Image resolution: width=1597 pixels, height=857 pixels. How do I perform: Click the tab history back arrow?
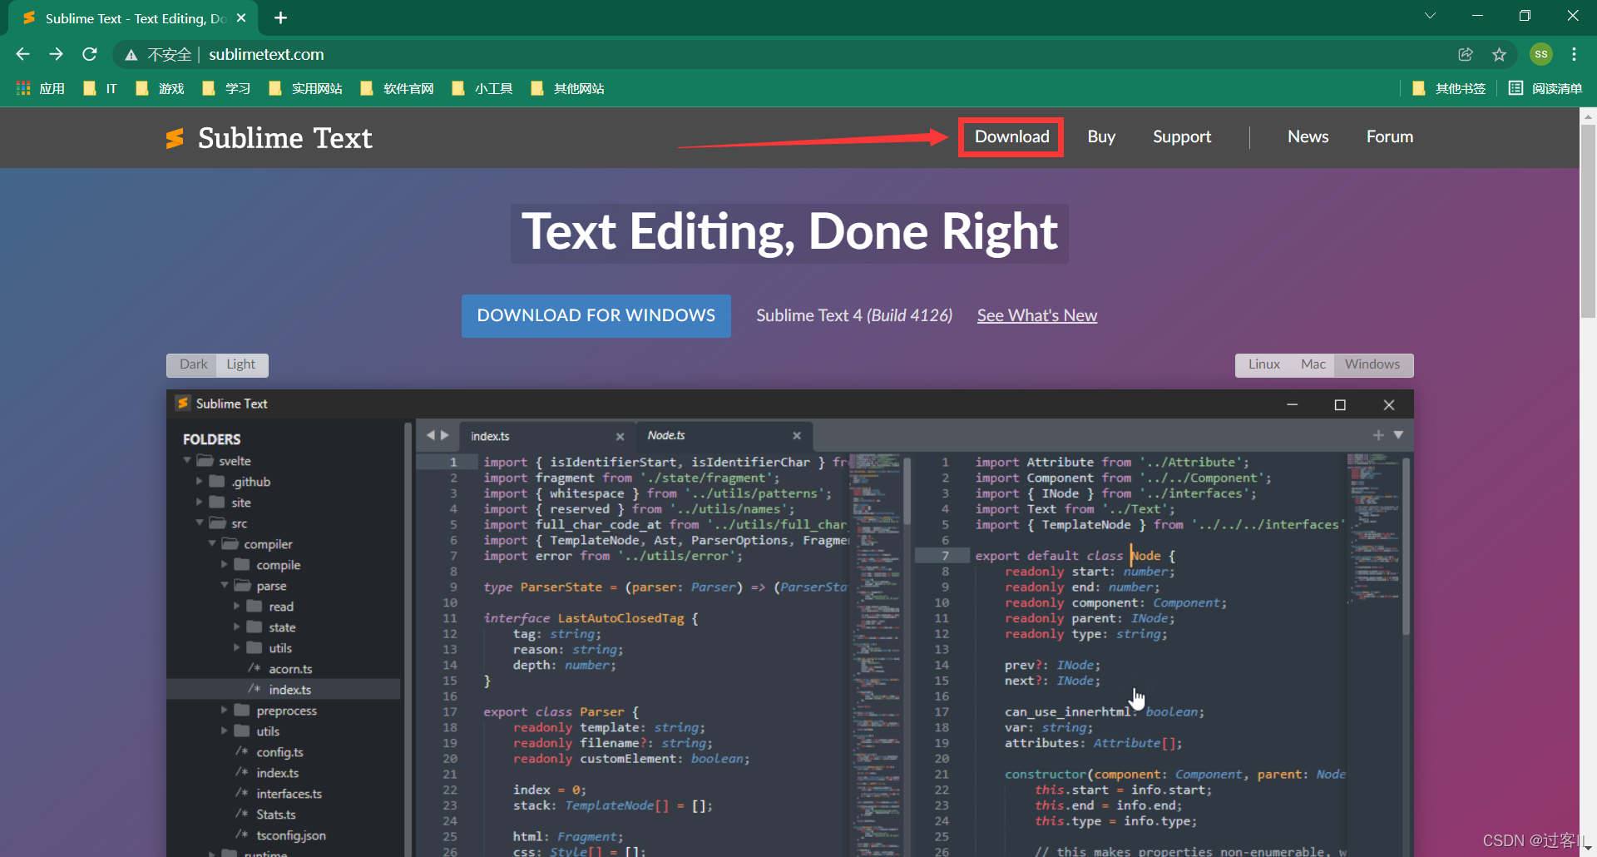430,435
